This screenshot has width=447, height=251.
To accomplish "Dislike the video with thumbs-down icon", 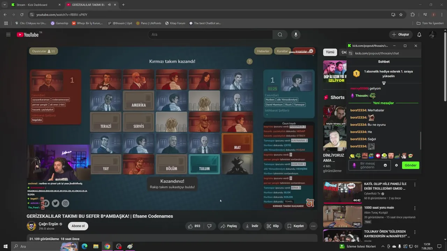I will pos(210,226).
